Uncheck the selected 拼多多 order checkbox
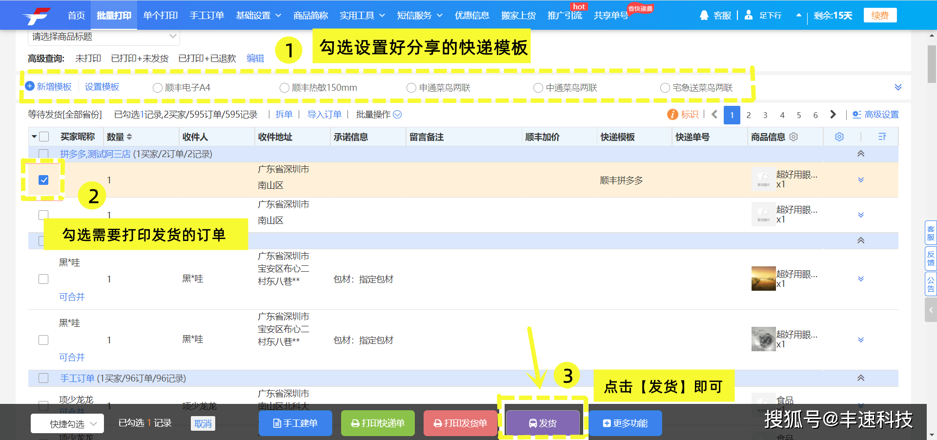Image resolution: width=937 pixels, height=440 pixels. coord(44,180)
